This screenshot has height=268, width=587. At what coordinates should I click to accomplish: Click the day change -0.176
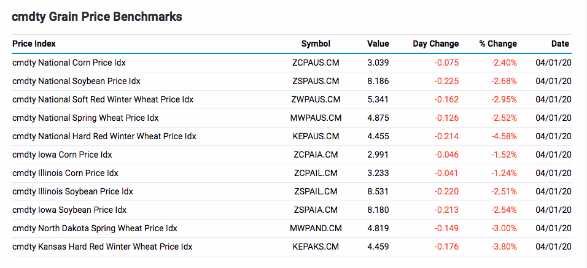pos(446,247)
